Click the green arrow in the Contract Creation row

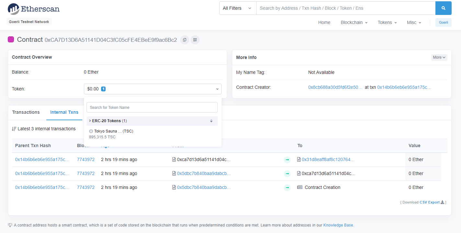287,188
